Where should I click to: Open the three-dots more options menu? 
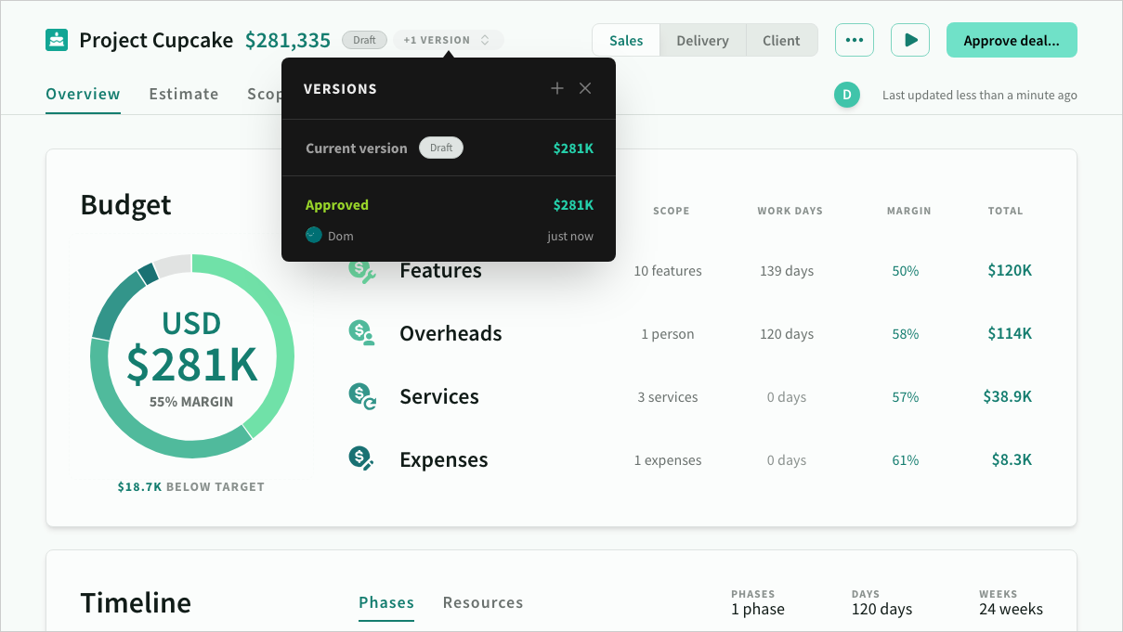[x=854, y=40]
